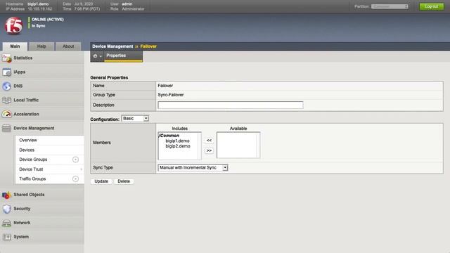Switch to the Main tab
This screenshot has height=253, width=450.
15,46
